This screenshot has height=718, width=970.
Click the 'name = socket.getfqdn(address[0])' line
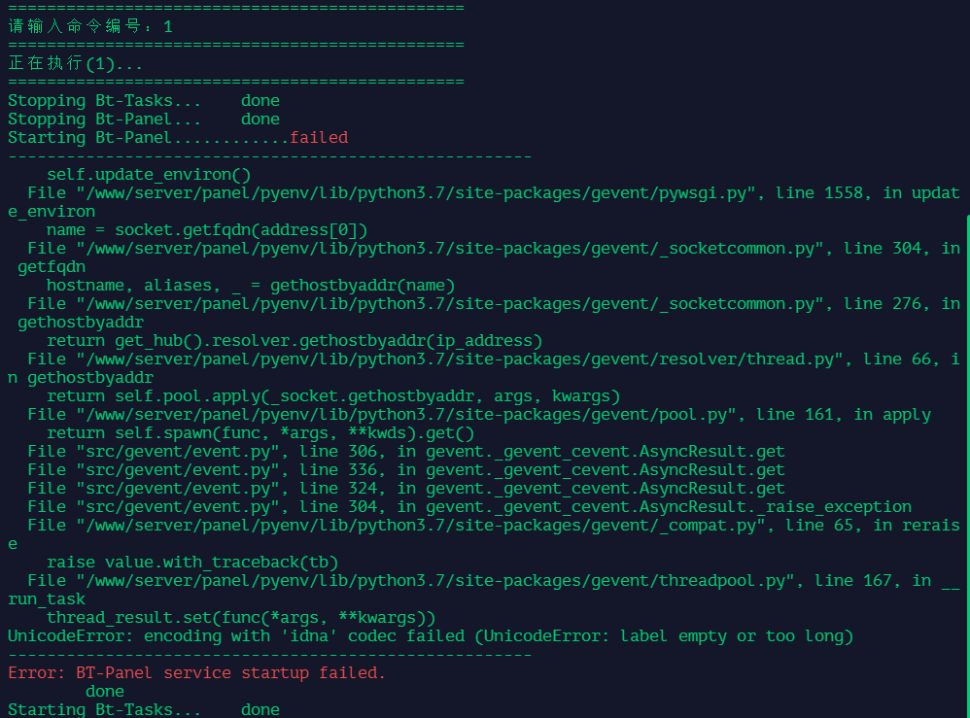(x=207, y=230)
